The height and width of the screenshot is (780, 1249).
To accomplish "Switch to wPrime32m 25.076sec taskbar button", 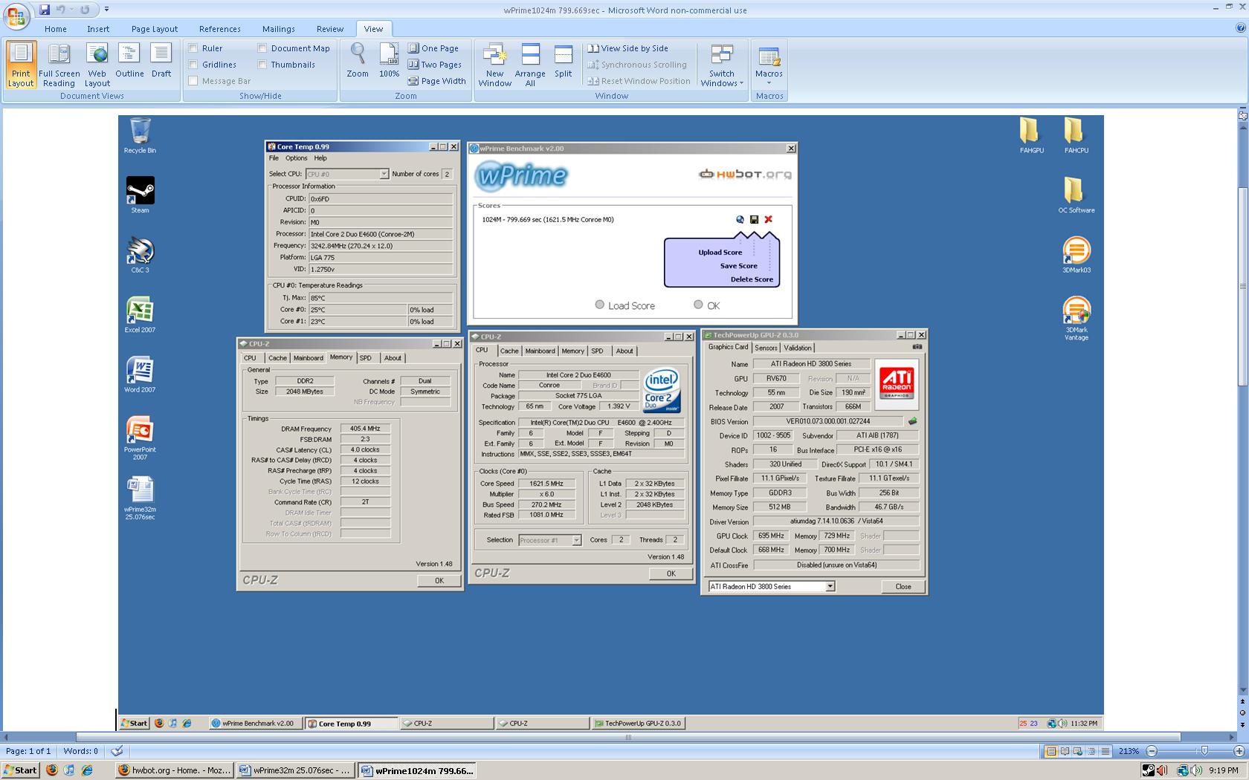I will point(295,770).
